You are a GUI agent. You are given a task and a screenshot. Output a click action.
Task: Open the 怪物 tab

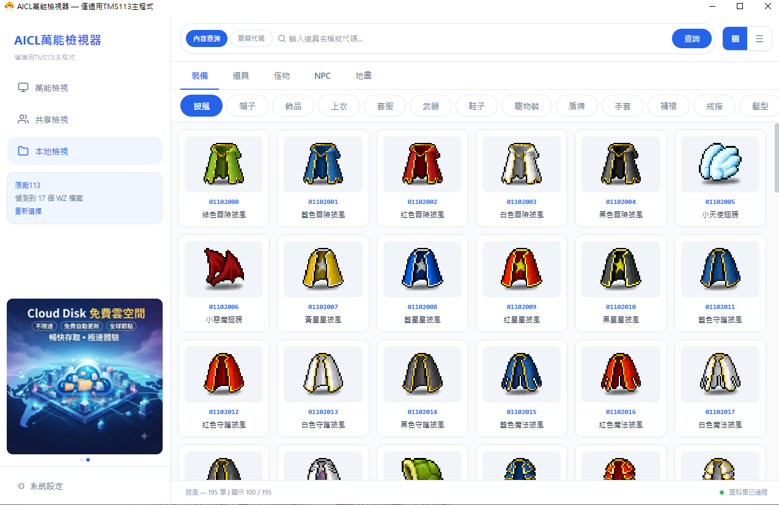(282, 76)
